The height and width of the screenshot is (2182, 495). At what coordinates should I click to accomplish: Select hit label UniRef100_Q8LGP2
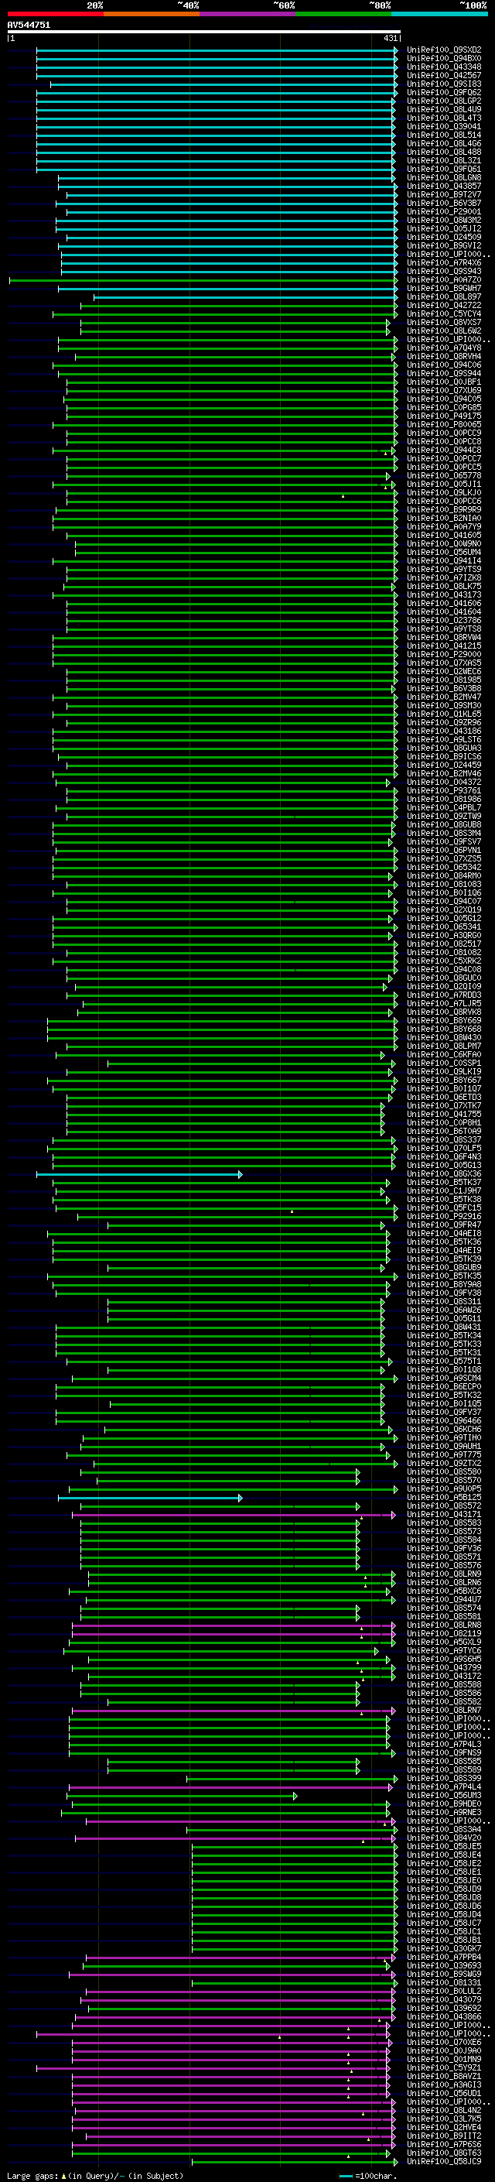[444, 101]
